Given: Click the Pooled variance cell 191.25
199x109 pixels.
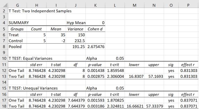Looking at the screenshot, I should pos(76,47).
